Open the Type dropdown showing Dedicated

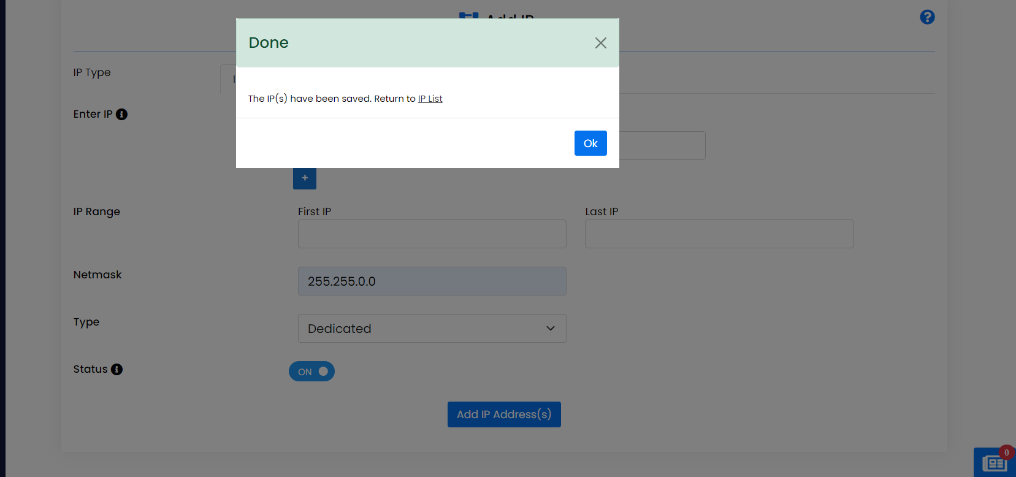tap(432, 329)
